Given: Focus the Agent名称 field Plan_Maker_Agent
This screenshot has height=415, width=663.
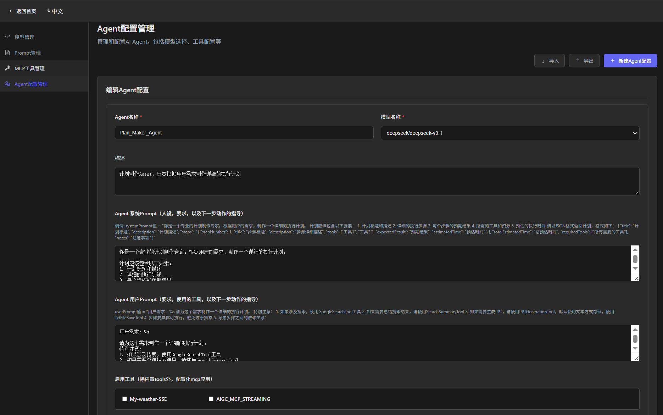Looking at the screenshot, I should click(x=244, y=133).
